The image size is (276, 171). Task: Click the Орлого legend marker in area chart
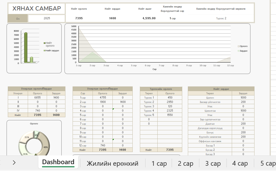238,46
